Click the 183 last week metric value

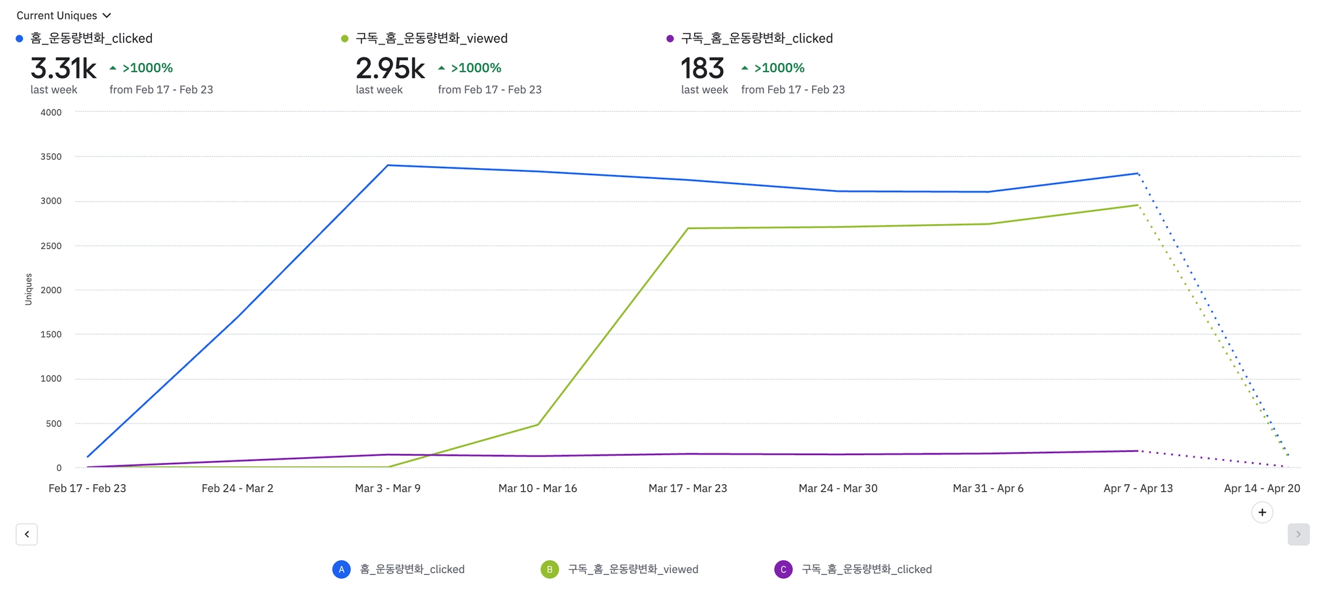point(703,68)
